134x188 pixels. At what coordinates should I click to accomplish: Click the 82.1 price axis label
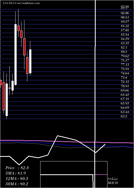click(x=124, y=48)
